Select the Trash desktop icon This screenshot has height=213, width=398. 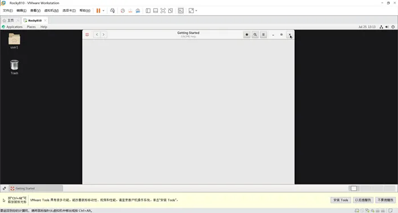[14, 67]
